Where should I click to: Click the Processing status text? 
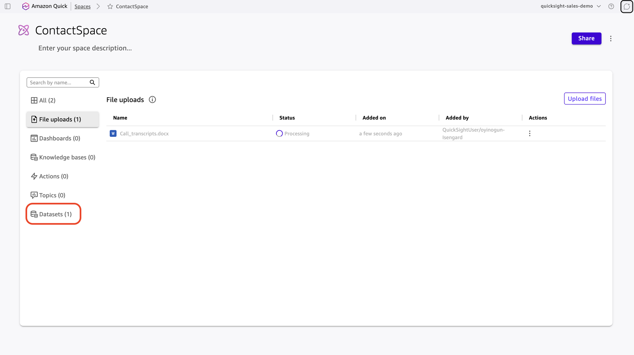tap(297, 134)
